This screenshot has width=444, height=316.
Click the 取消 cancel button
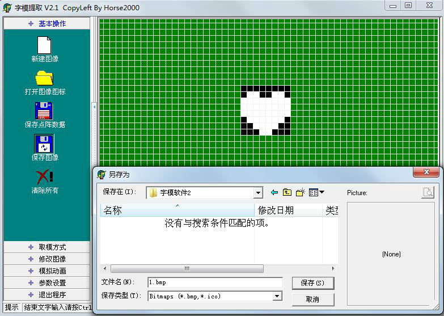312,299
